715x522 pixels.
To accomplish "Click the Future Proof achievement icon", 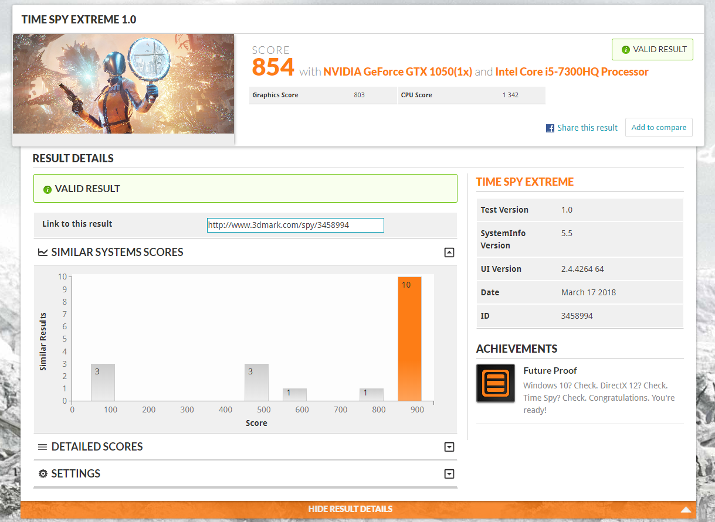I will 496,383.
